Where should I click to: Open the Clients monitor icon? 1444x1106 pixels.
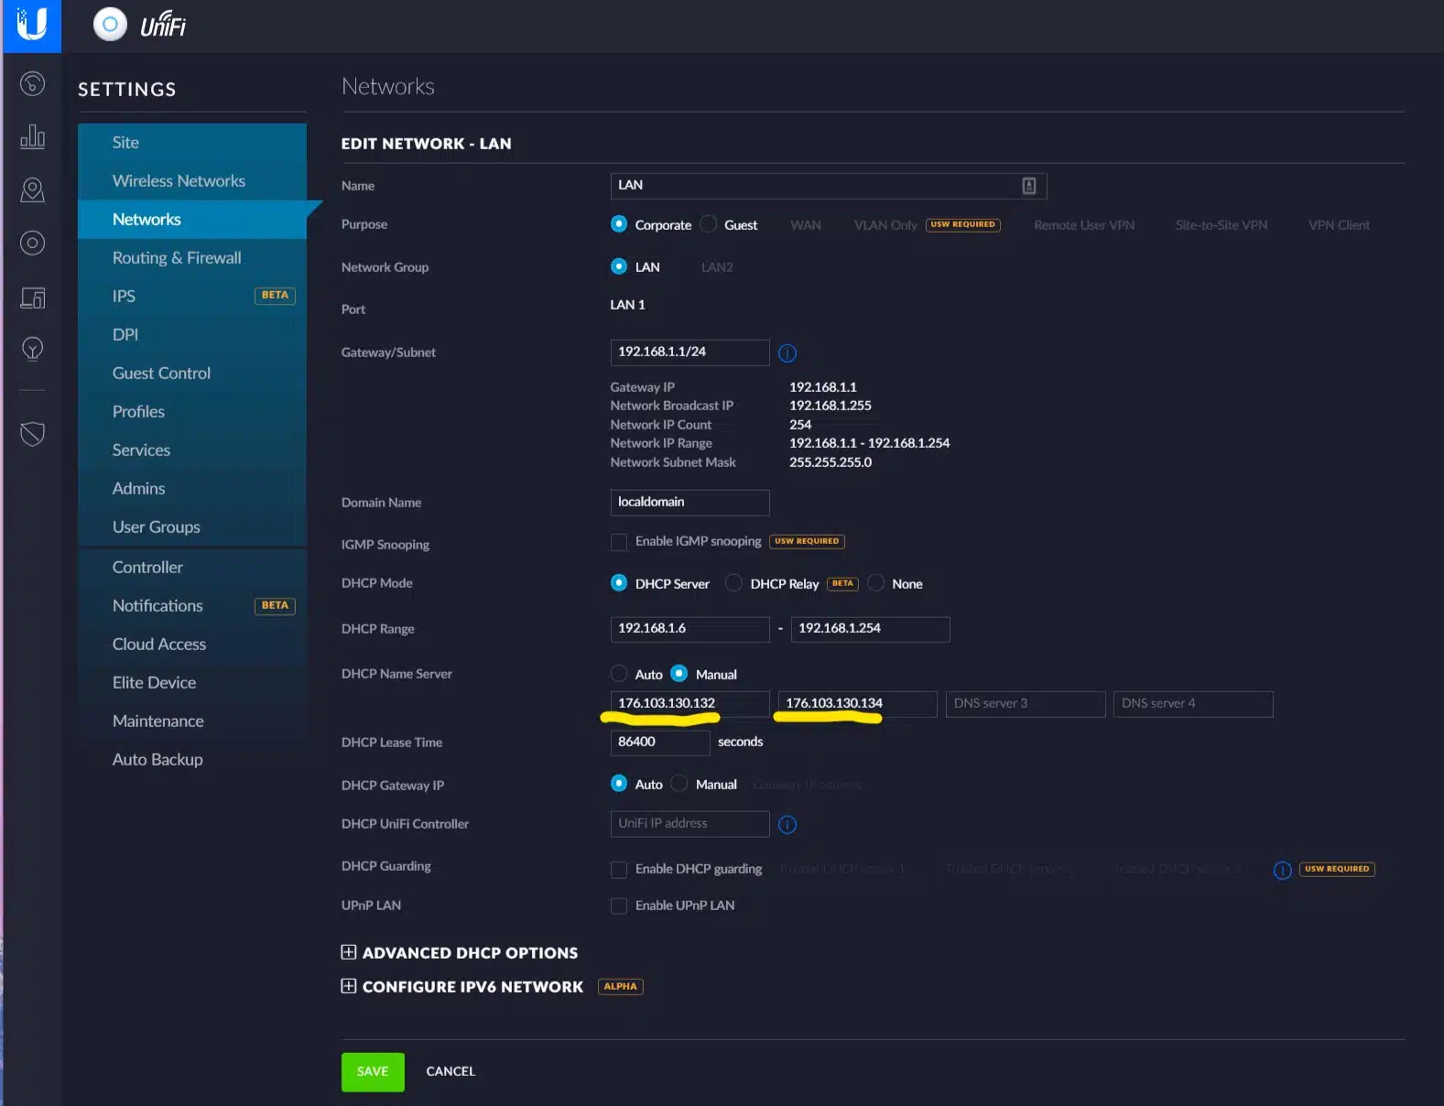pos(32,298)
